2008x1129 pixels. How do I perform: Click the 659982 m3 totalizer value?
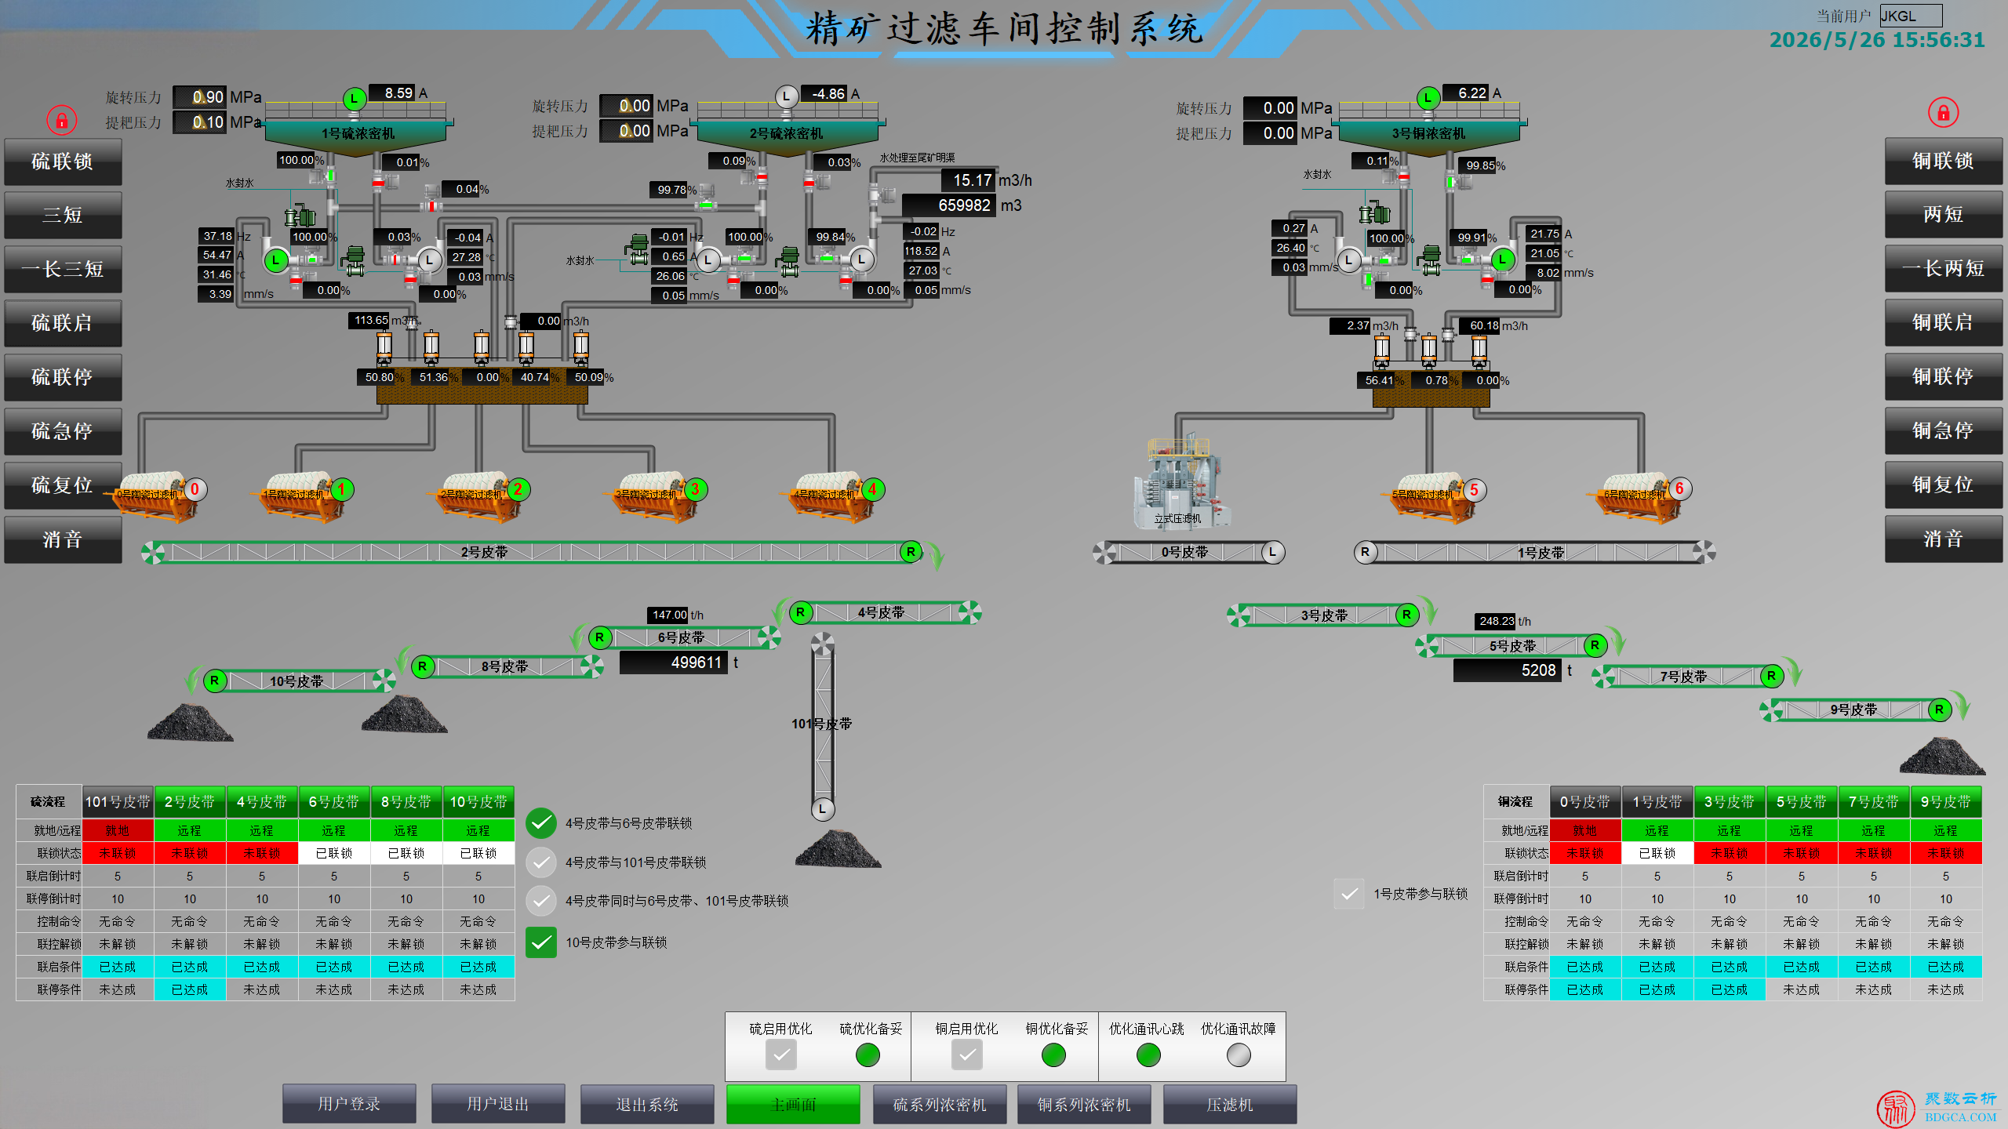pyautogui.click(x=949, y=205)
